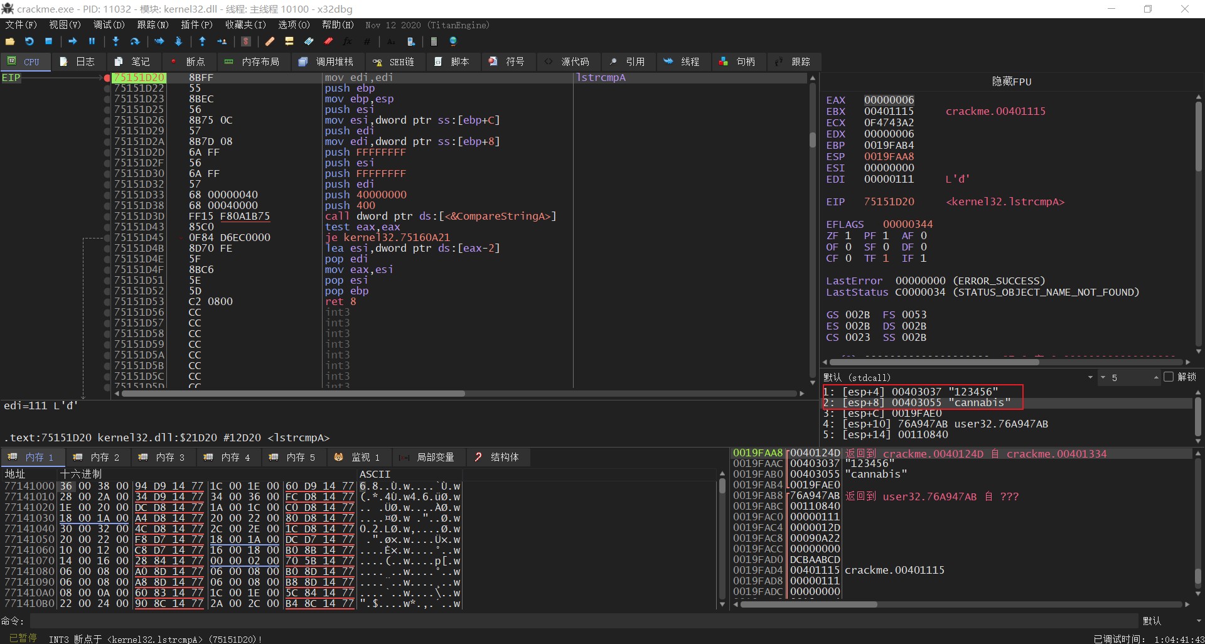Click the disassembly horizontal scrollbar
This screenshot has height=644, width=1205.
(293, 394)
